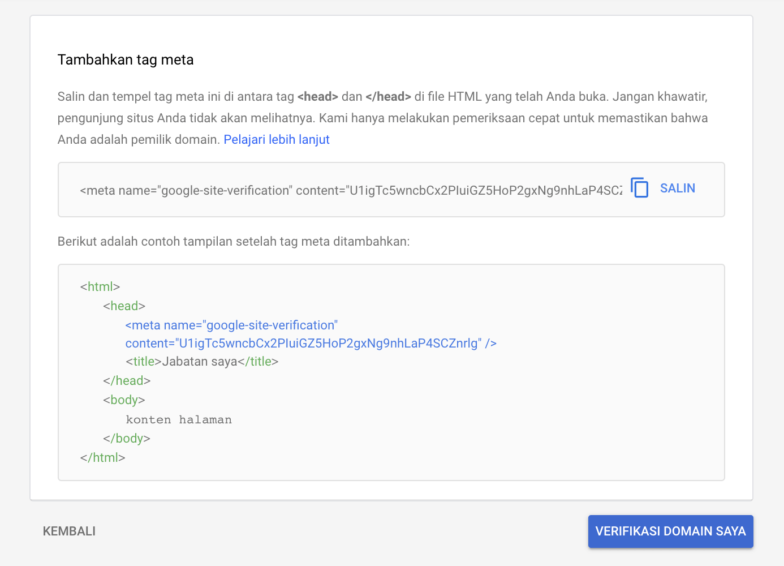The image size is (784, 566).
Task: Select the blue meta name attribute line
Action: [231, 325]
